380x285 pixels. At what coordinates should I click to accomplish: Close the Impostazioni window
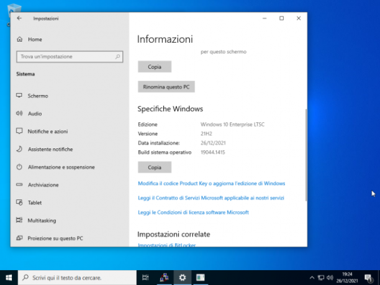(x=299, y=19)
